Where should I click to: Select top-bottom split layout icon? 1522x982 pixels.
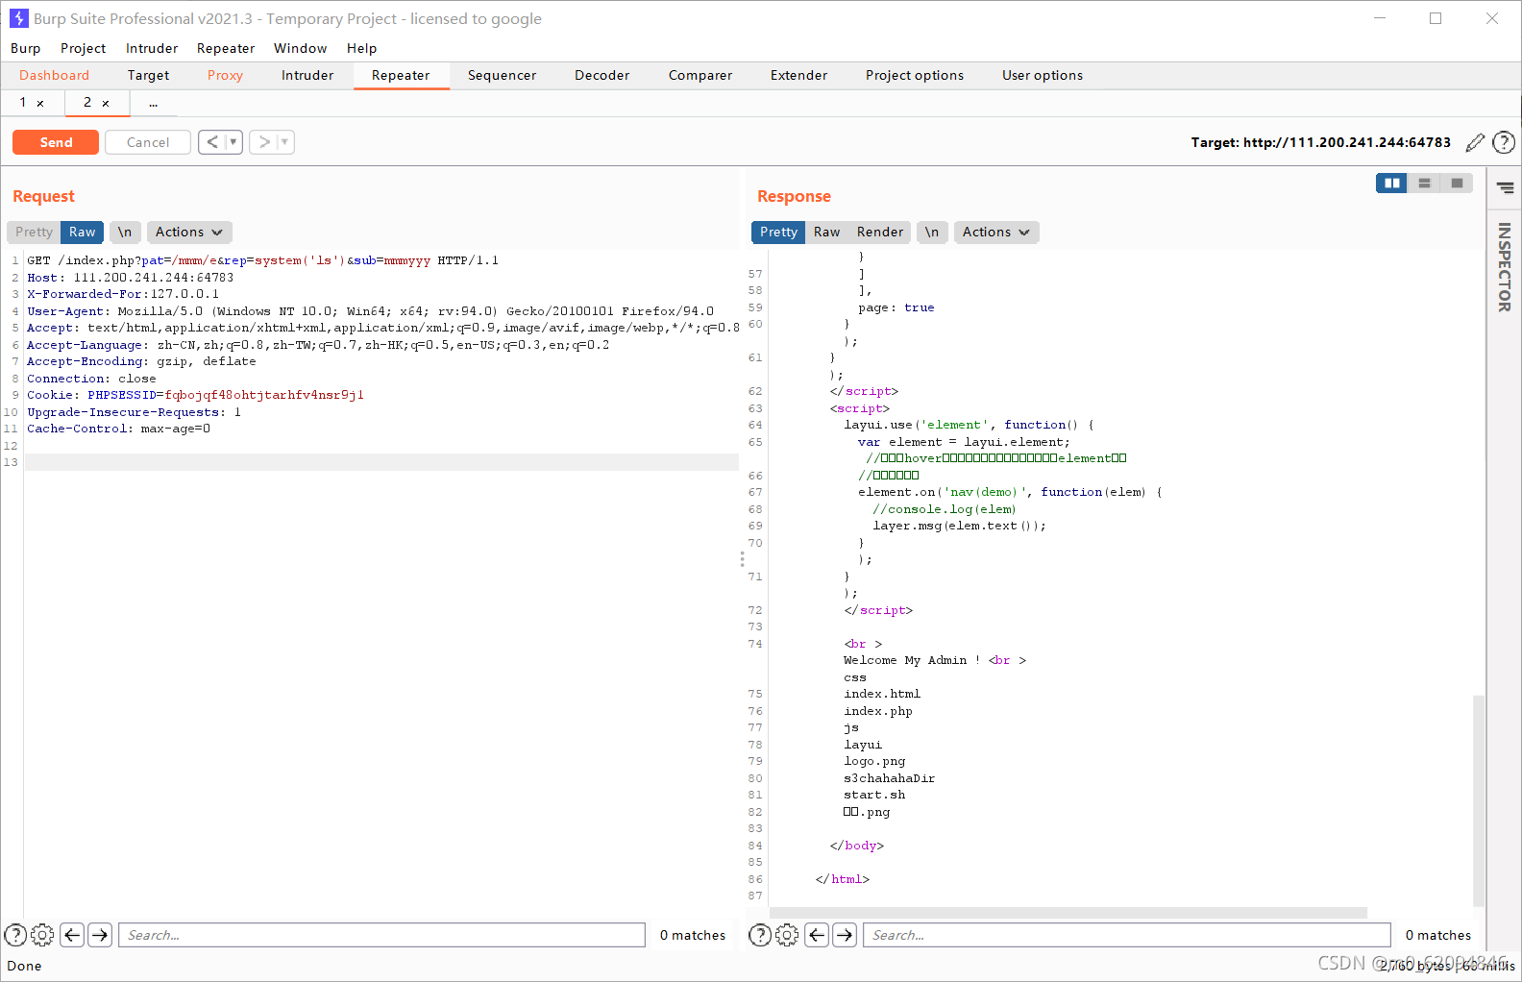[1424, 183]
